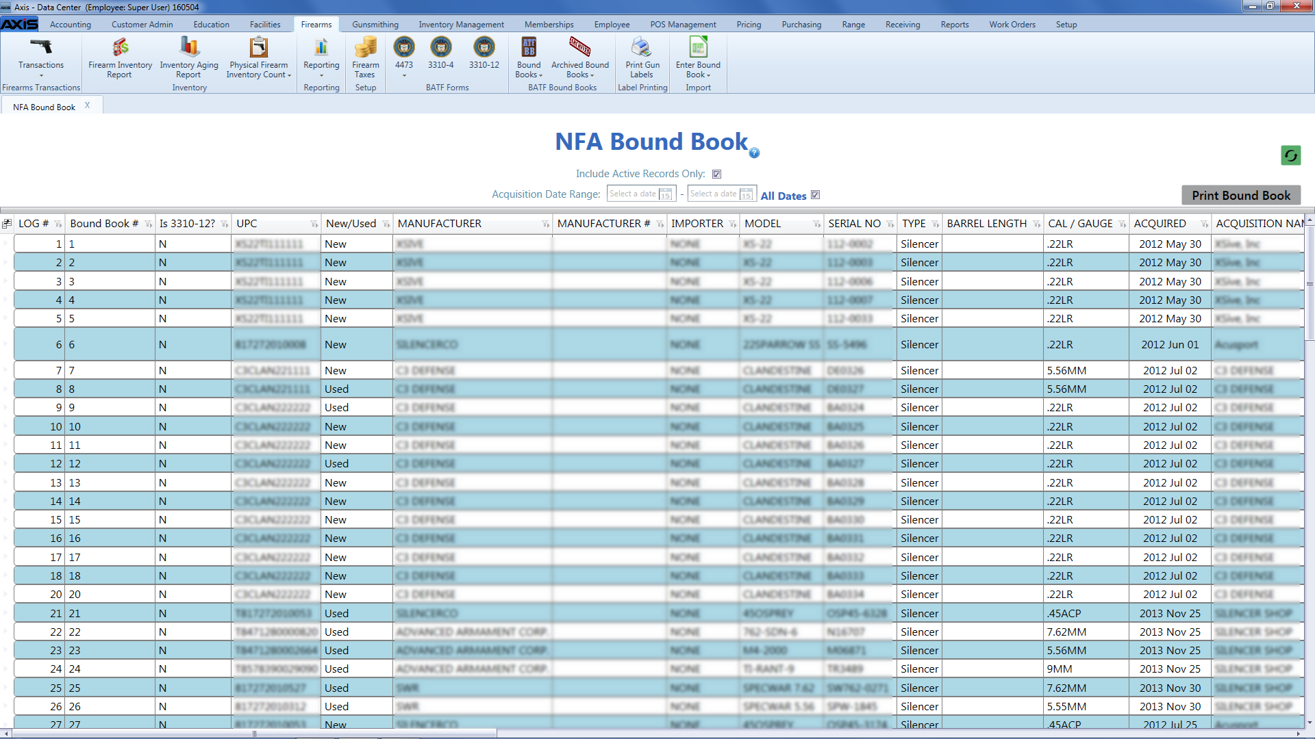Open the Setup ribbon tab
This screenshot has height=739, width=1315.
tap(1066, 25)
